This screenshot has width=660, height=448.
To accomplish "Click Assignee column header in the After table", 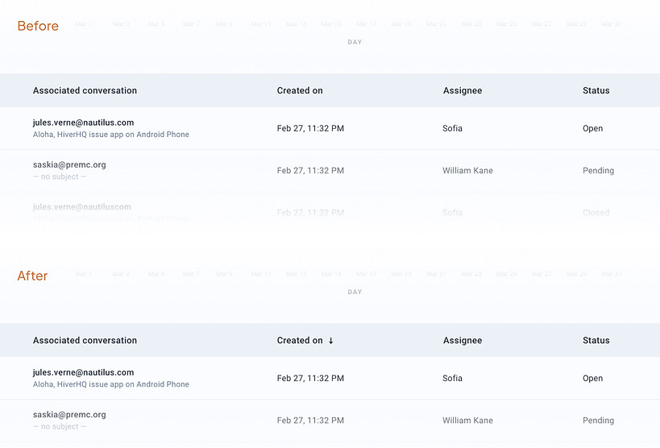I will click(x=463, y=341).
